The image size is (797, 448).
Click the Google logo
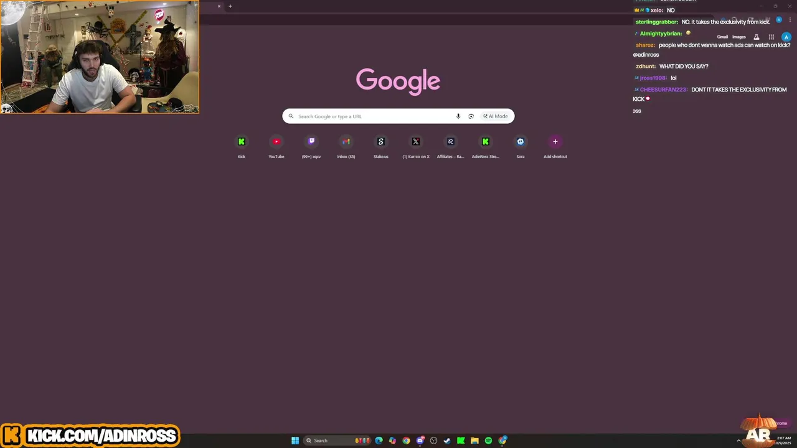(x=398, y=82)
